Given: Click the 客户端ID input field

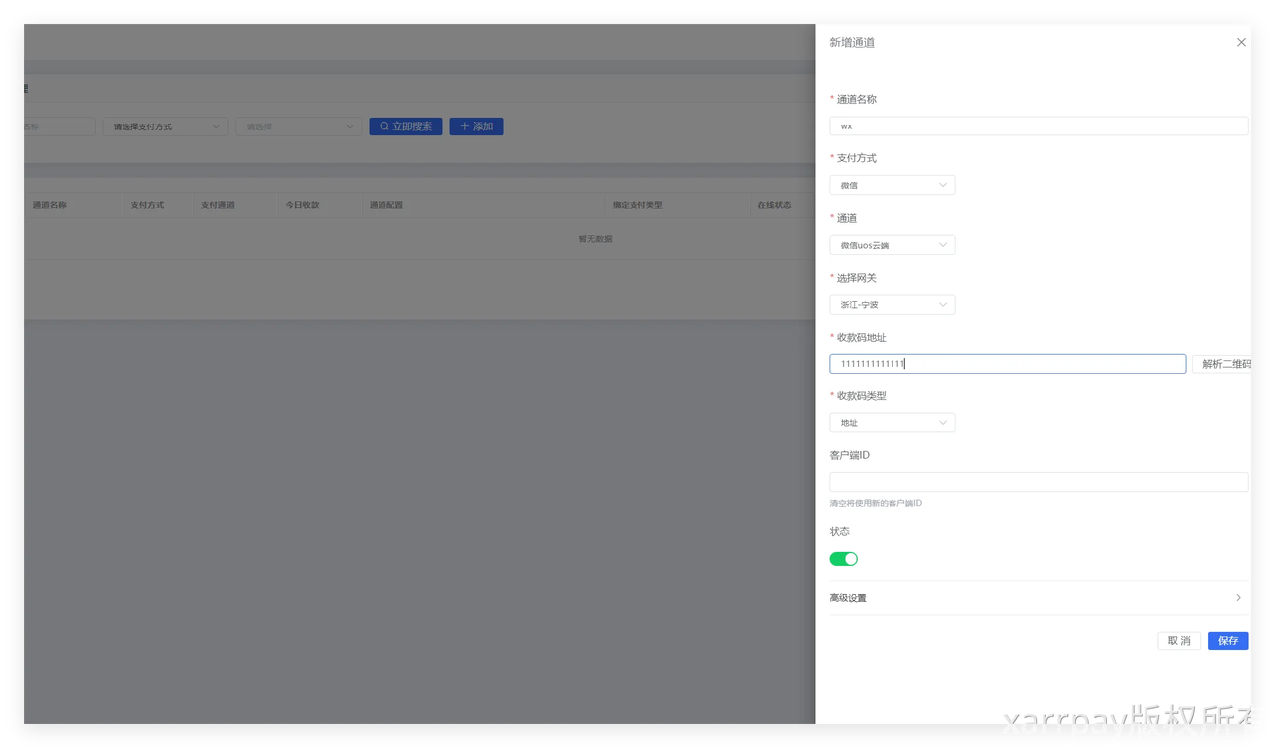Looking at the screenshot, I should (x=1038, y=482).
